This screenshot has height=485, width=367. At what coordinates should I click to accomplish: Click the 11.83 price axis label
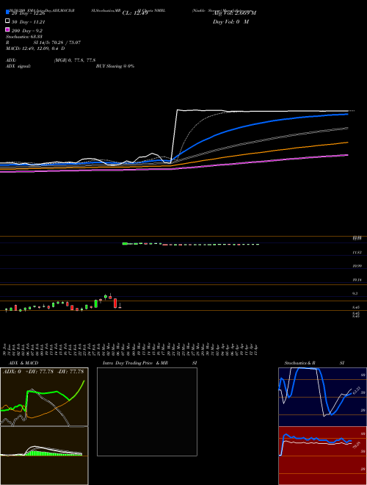pyautogui.click(x=357, y=253)
